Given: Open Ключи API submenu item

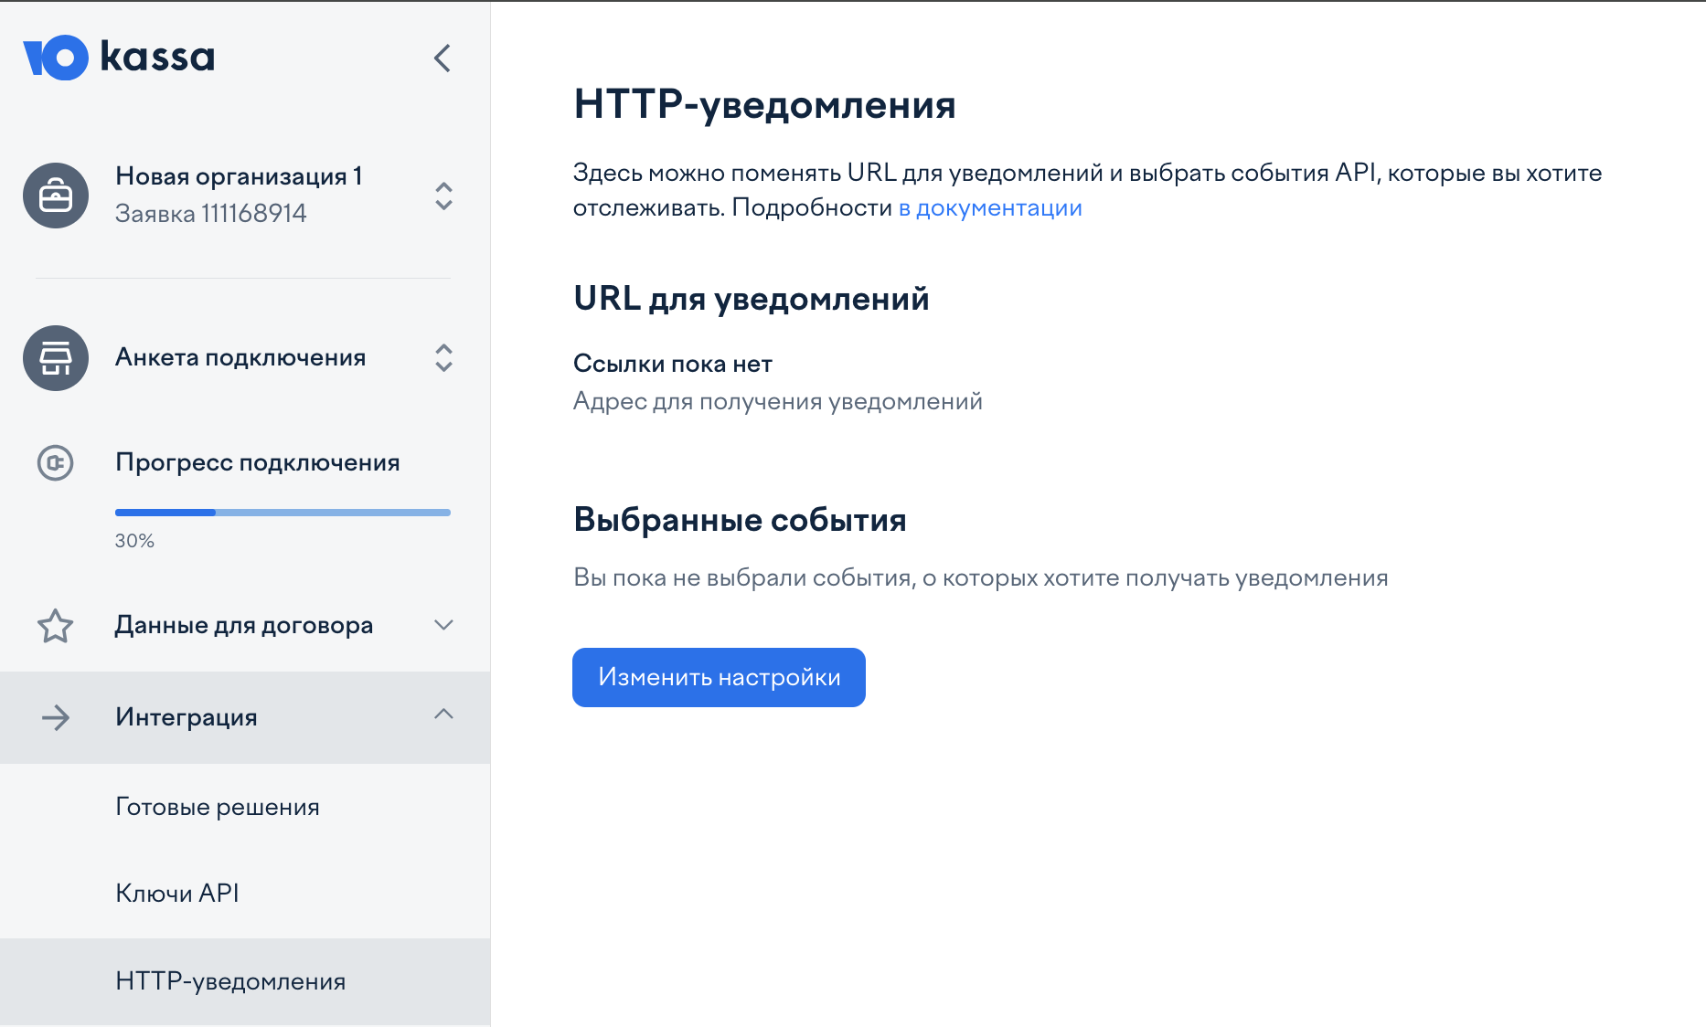Looking at the screenshot, I should pyautogui.click(x=177, y=893).
